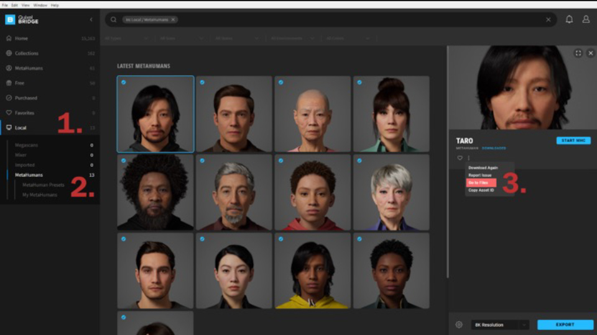This screenshot has width=597, height=335.
Task: Open My MetaHumans sub-item
Action: click(40, 195)
